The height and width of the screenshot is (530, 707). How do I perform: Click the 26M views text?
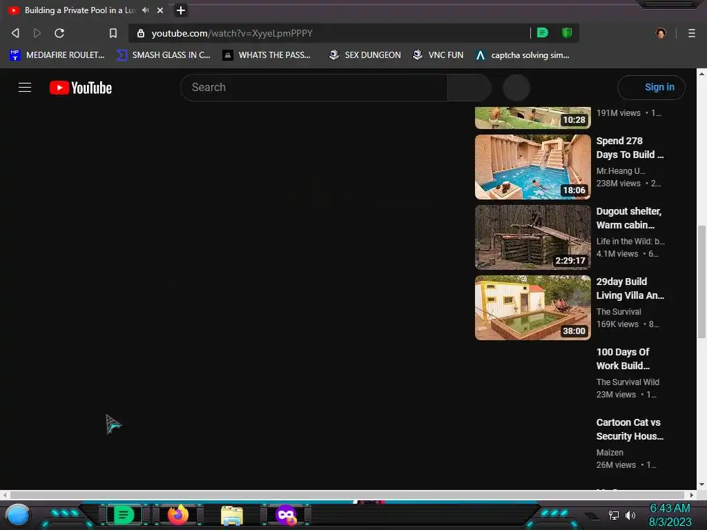coord(616,464)
